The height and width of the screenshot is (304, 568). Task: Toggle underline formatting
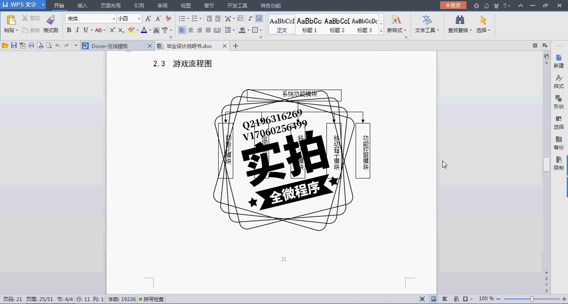[85, 30]
